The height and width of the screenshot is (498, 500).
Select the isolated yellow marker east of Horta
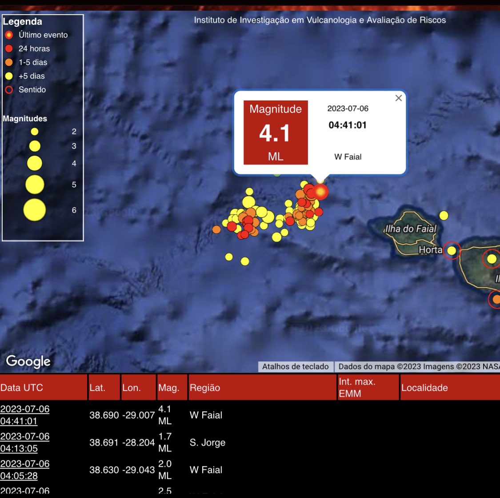444,215
